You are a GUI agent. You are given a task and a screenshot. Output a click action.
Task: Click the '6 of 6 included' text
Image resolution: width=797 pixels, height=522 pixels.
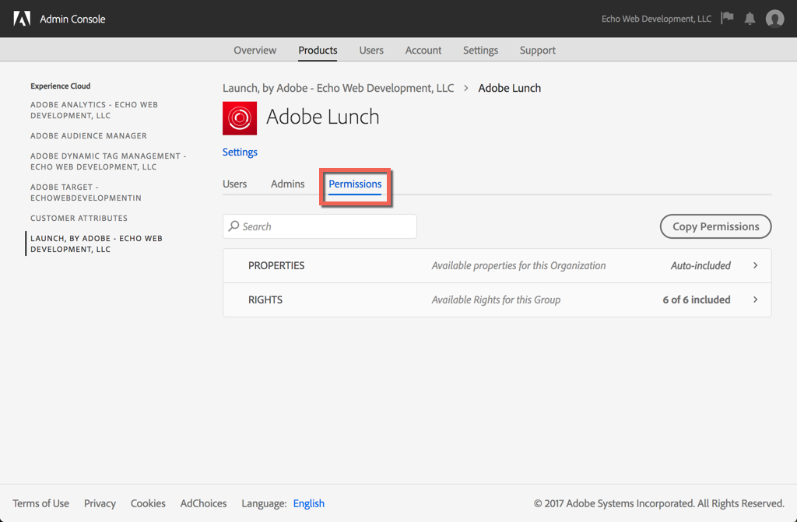click(697, 300)
